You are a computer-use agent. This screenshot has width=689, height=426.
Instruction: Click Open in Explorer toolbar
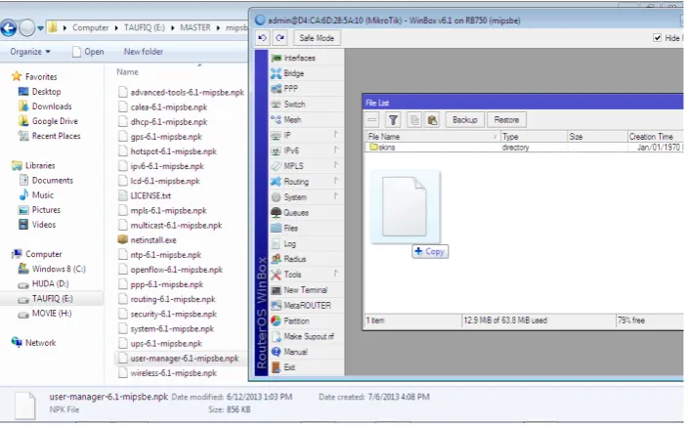pos(88,52)
